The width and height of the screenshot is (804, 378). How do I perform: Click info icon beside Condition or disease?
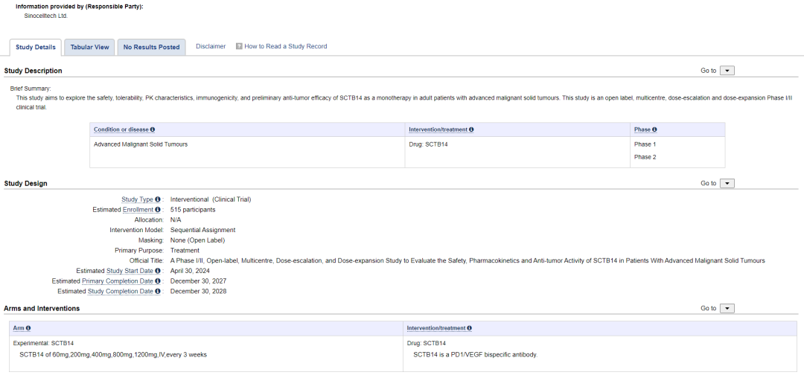tap(153, 129)
